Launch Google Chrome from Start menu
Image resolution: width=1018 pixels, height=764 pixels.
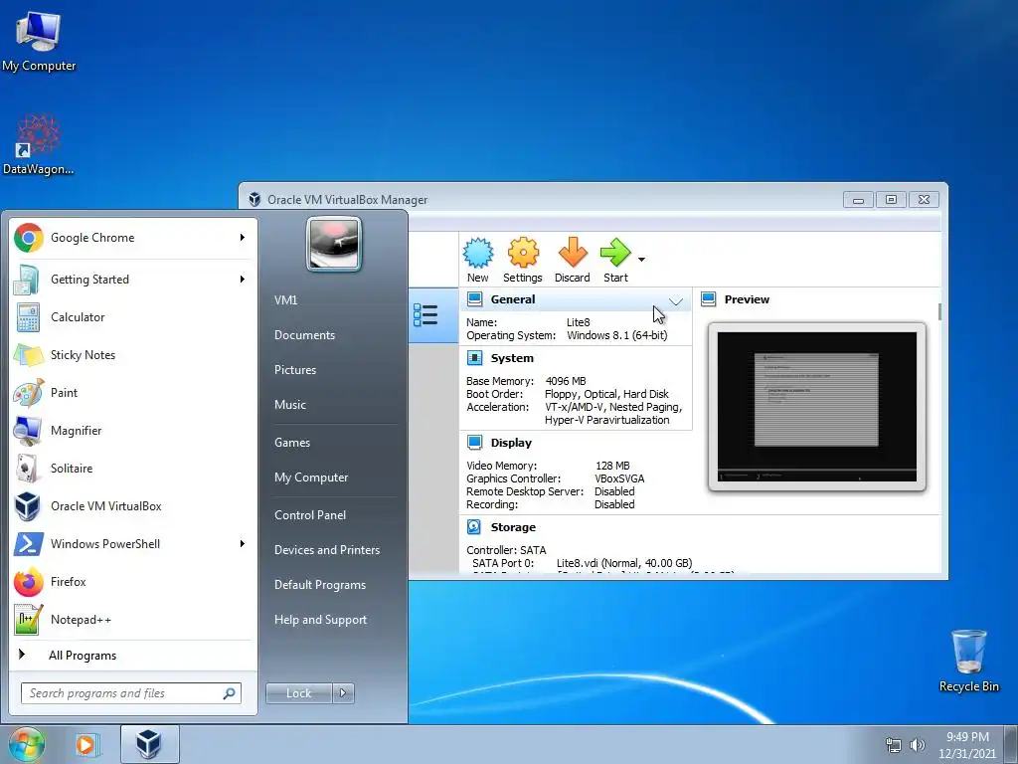[130, 238]
